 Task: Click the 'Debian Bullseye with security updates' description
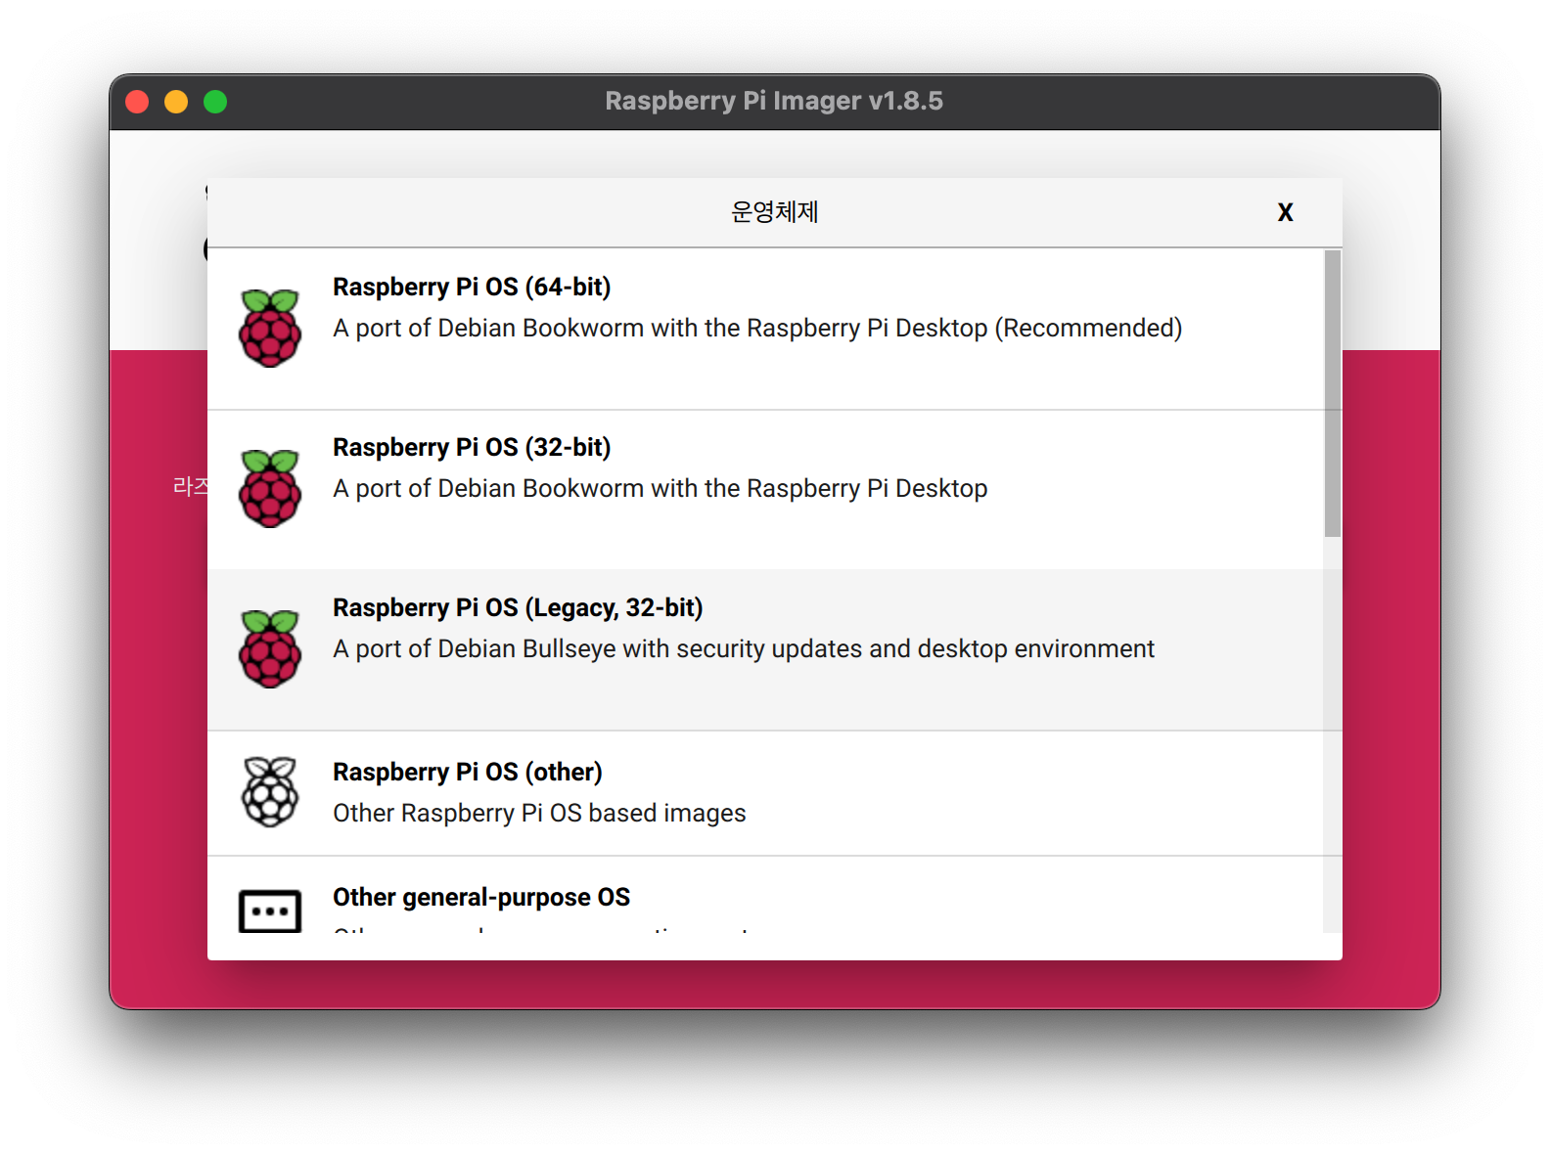(744, 648)
